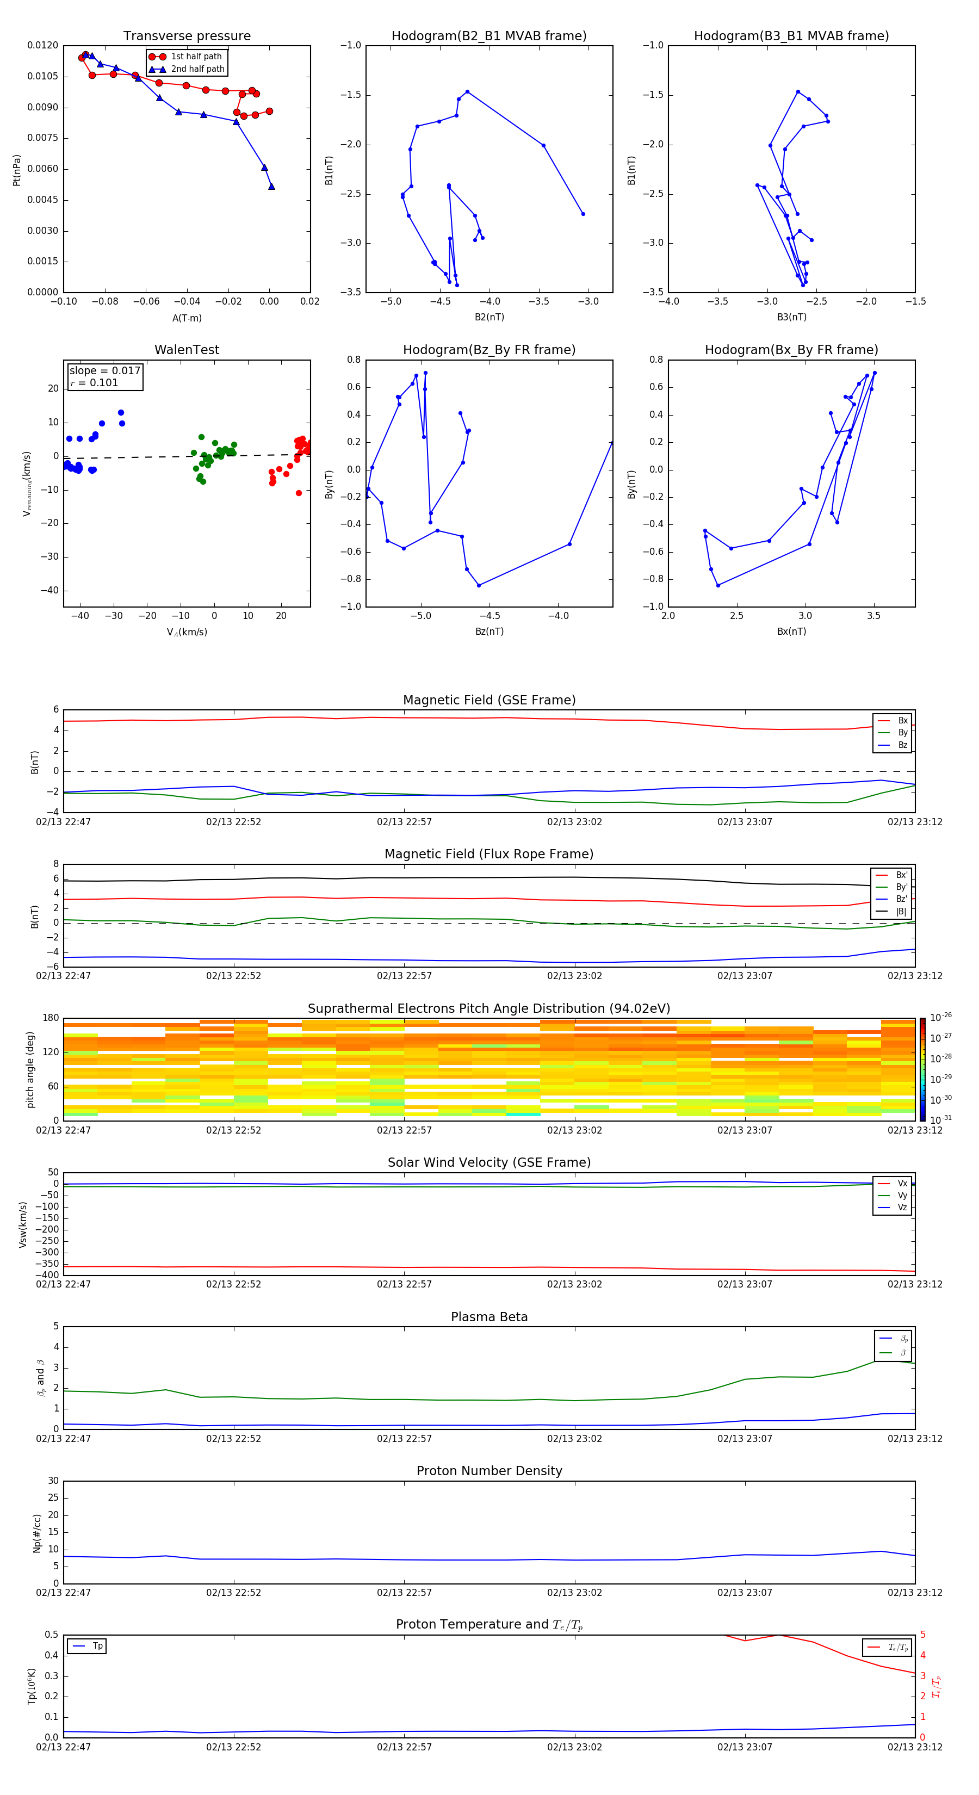Click the Te/Tp legend in temperature panel

(888, 1647)
